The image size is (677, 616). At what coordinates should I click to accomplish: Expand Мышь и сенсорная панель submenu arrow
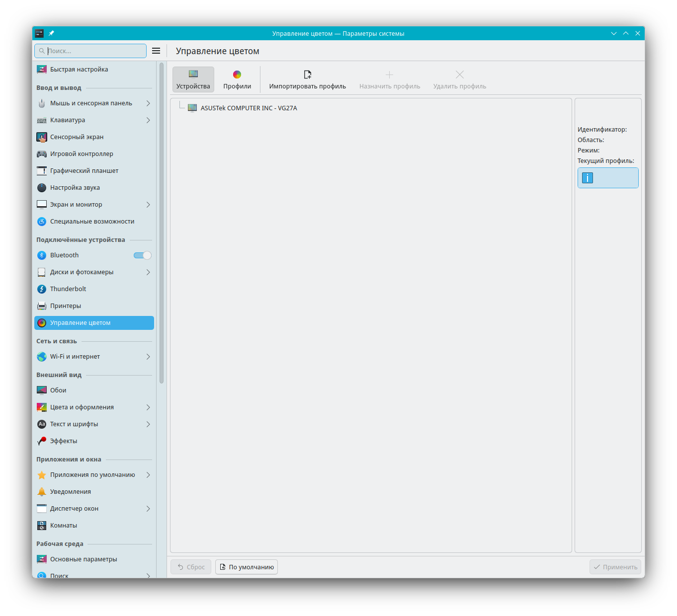click(148, 103)
